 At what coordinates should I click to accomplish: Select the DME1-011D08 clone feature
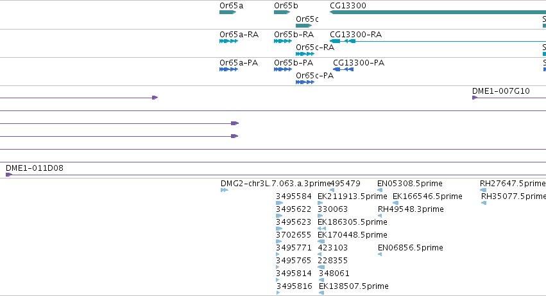point(276,175)
